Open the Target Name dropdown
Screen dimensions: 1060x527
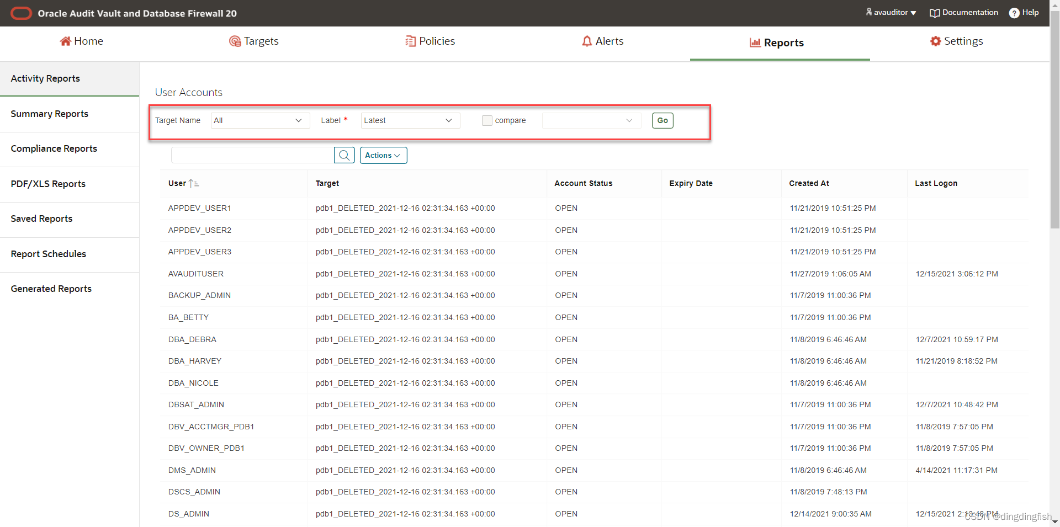tap(260, 120)
